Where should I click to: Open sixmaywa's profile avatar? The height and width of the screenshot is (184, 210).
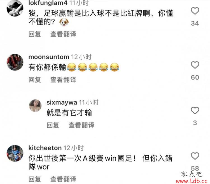click(35, 106)
